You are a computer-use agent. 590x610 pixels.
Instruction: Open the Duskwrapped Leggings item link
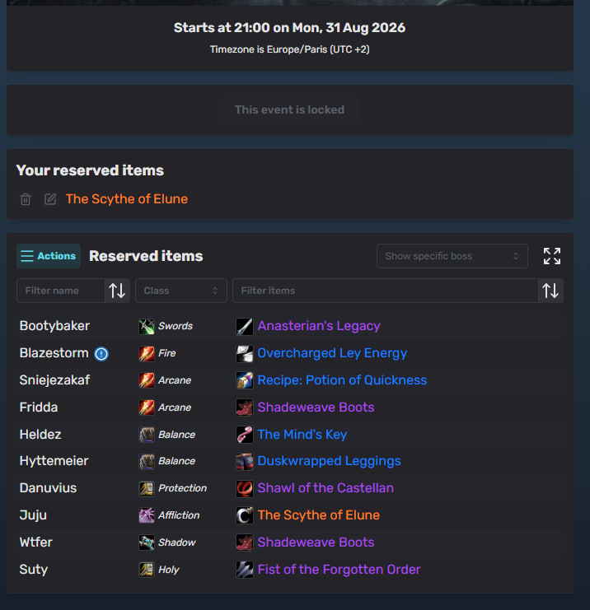click(329, 461)
